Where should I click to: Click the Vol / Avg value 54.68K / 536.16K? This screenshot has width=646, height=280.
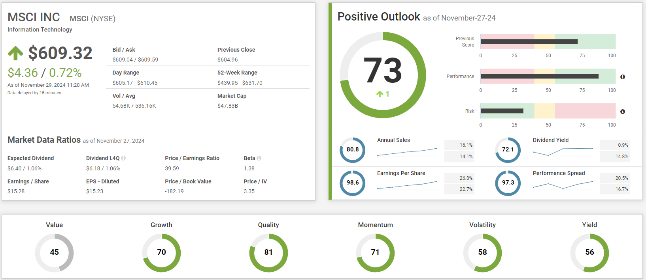click(x=134, y=106)
